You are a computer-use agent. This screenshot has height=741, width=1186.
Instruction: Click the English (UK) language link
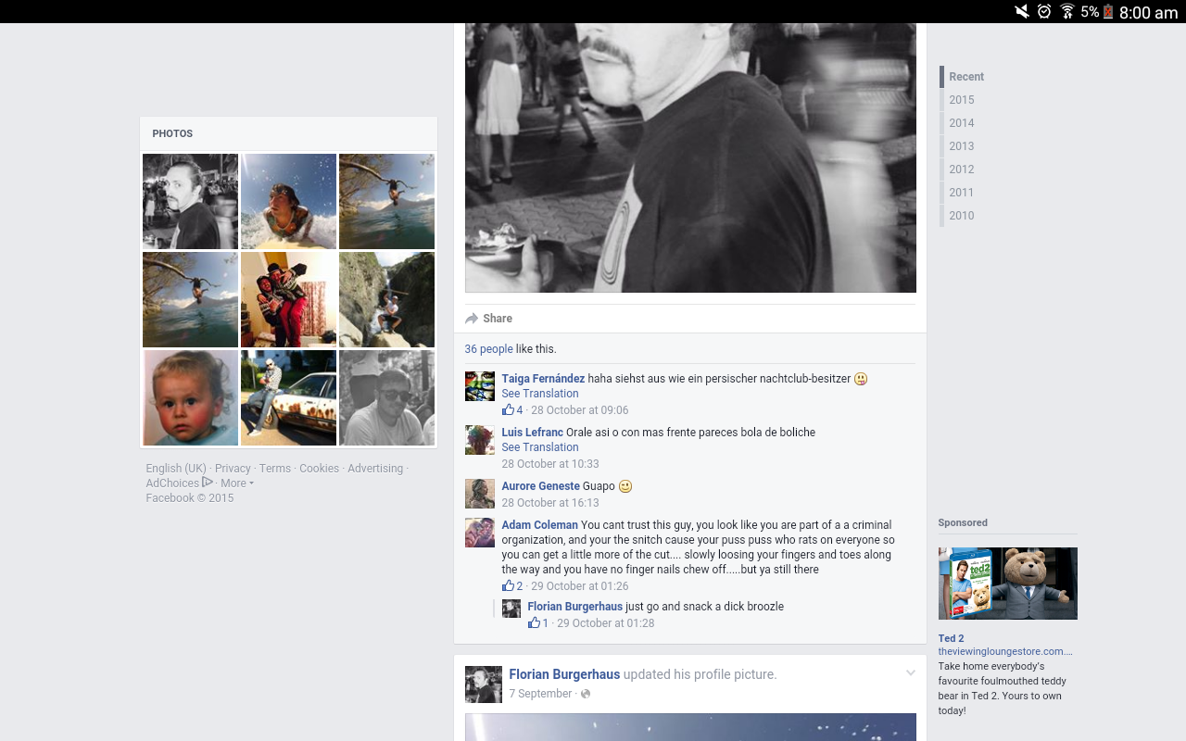[176, 469]
